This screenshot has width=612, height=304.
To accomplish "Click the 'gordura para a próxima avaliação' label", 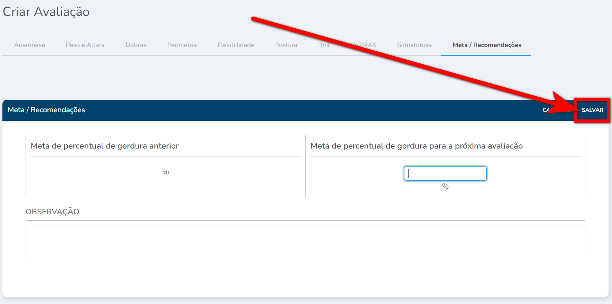I will coord(417,146).
